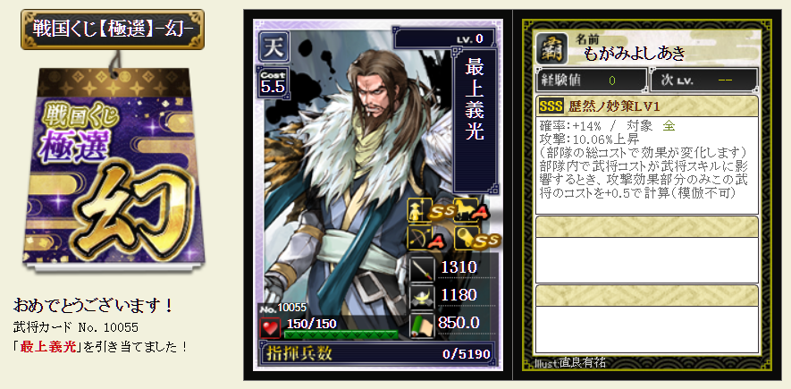This screenshot has width=791, height=389.
Task: Click the 指揮兵数 troop count bar
Action: coord(377,354)
